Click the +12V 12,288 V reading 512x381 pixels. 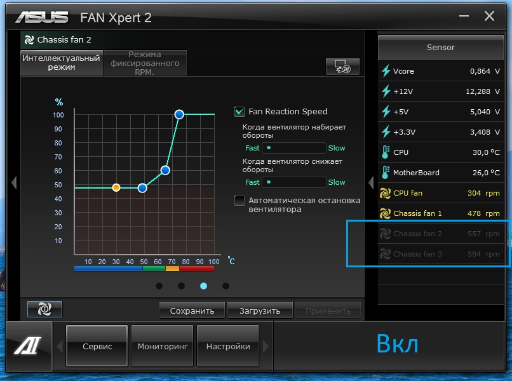point(483,91)
